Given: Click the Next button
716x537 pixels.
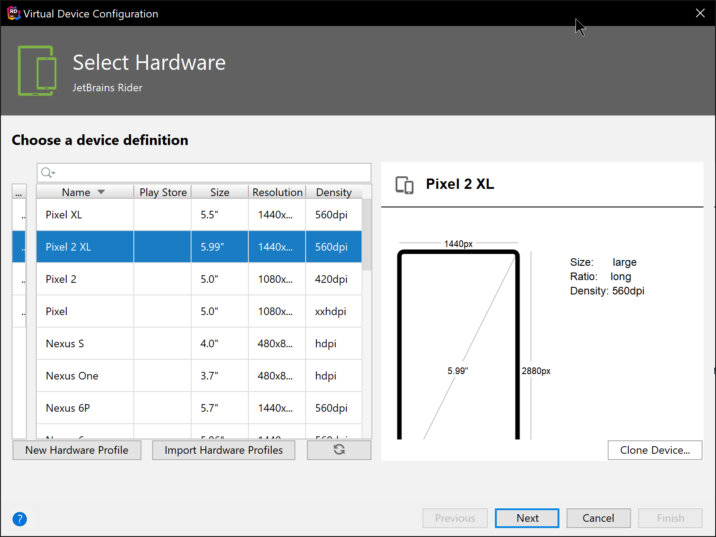Looking at the screenshot, I should point(527,518).
